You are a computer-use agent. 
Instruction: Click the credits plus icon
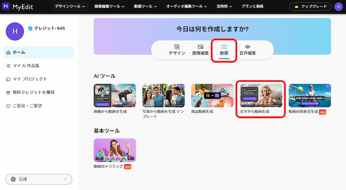coord(30,28)
